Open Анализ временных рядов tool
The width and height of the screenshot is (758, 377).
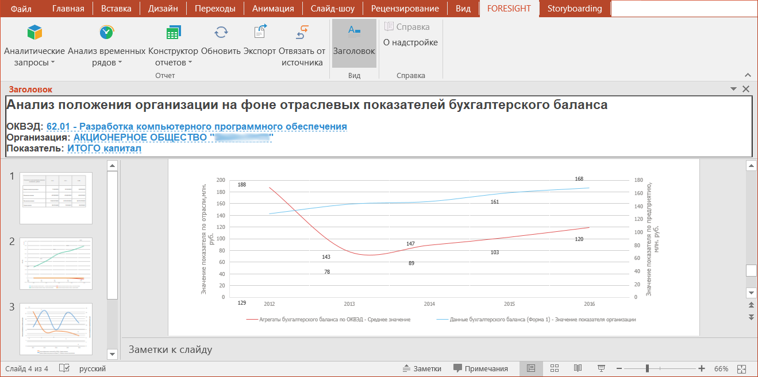[x=106, y=33]
